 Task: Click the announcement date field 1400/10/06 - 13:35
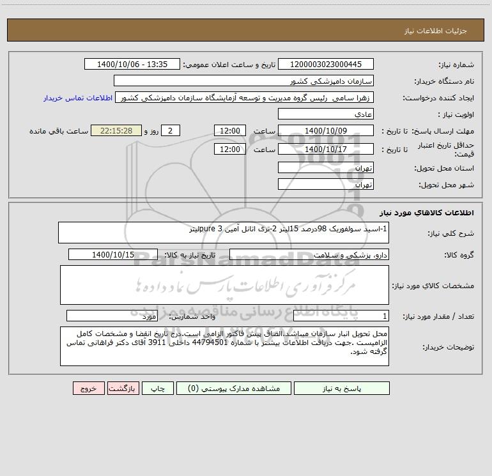click(132, 64)
